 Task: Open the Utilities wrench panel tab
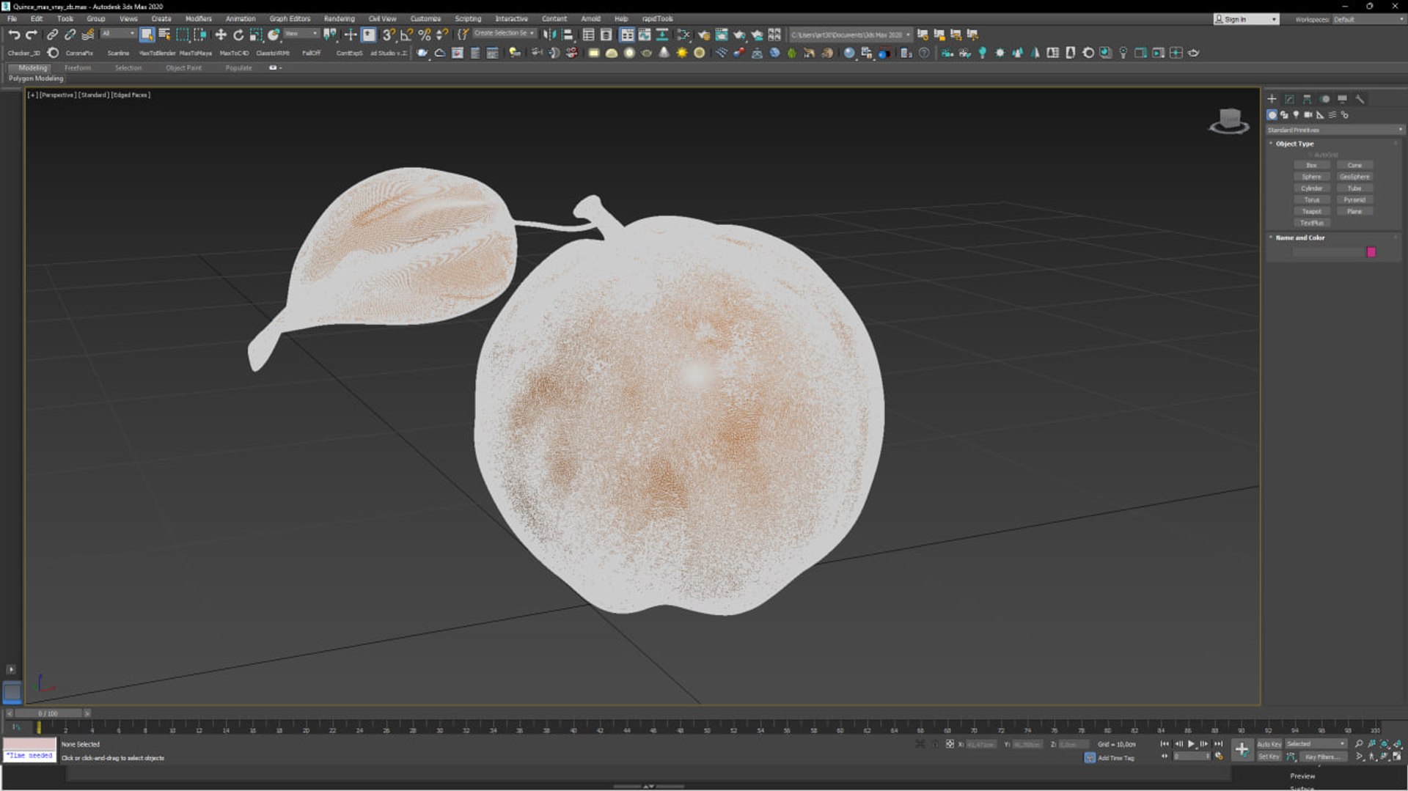click(x=1360, y=99)
